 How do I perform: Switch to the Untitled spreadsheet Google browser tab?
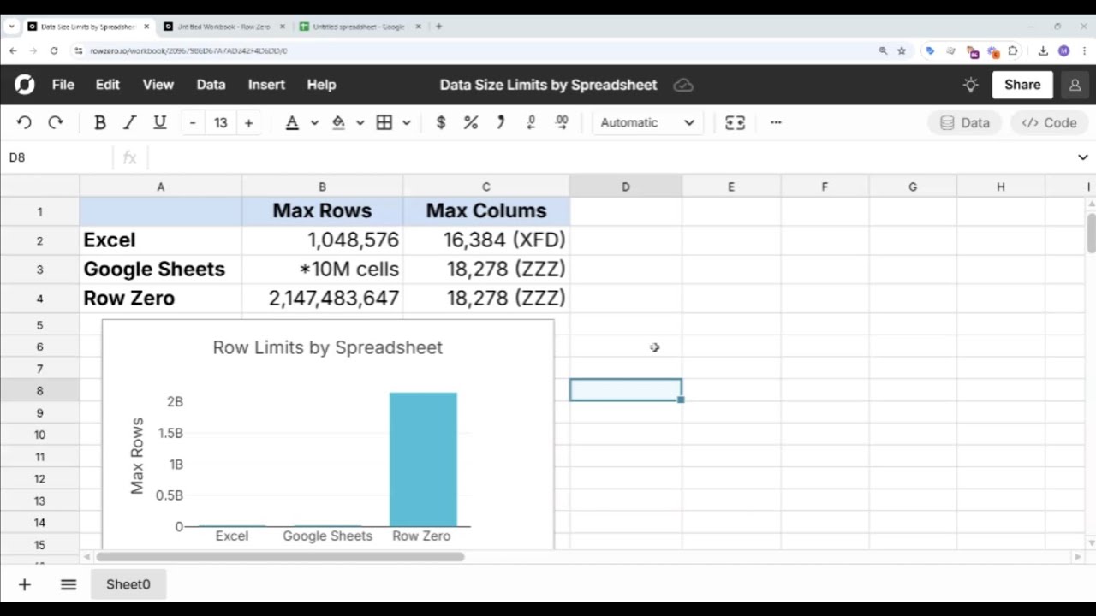point(359,27)
